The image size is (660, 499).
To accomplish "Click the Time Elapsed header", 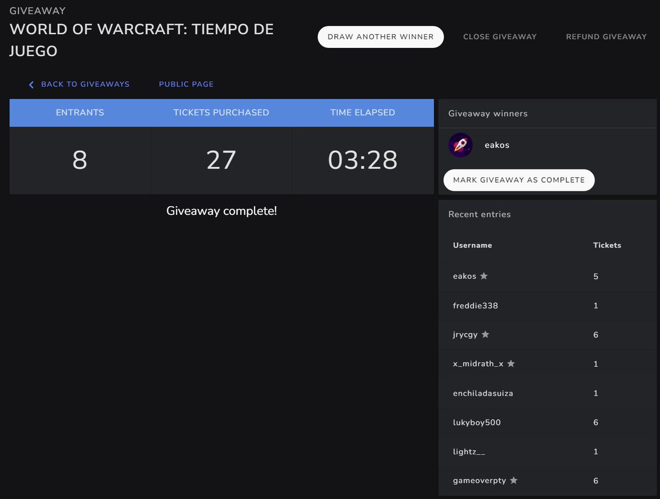I will tap(363, 112).
